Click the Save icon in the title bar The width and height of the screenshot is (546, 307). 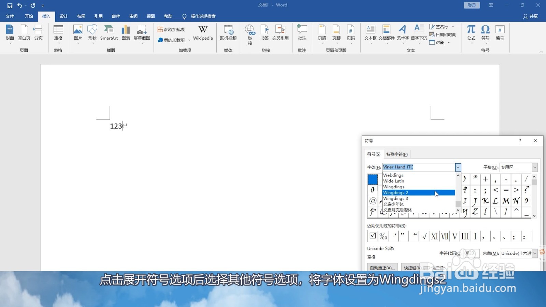pos(10,5)
